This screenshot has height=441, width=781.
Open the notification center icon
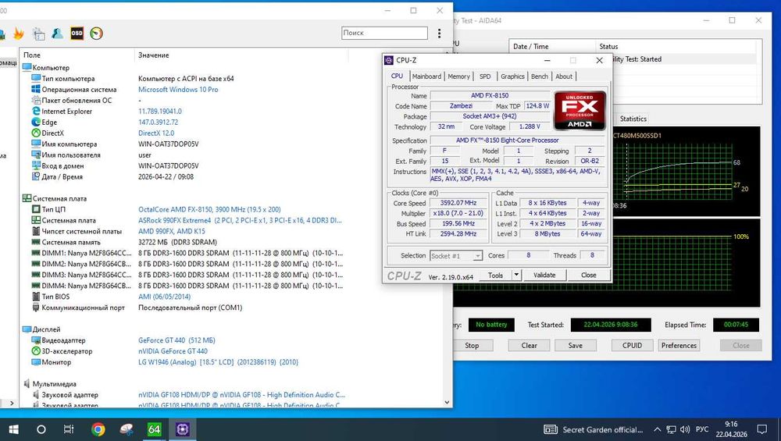[761, 429]
